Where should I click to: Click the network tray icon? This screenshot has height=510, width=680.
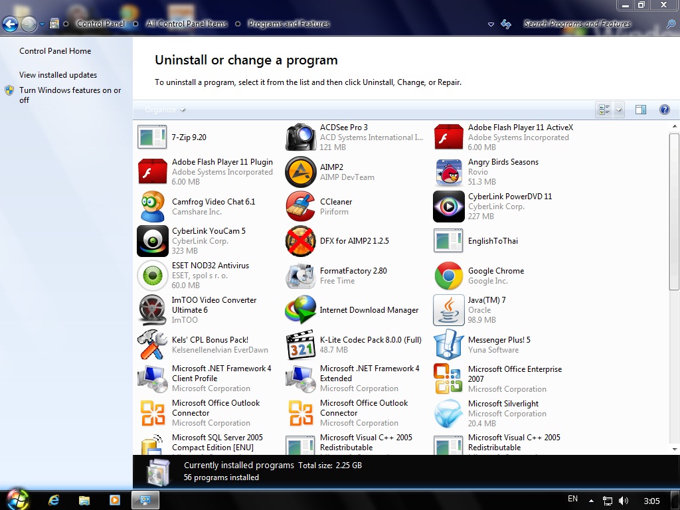click(x=608, y=501)
